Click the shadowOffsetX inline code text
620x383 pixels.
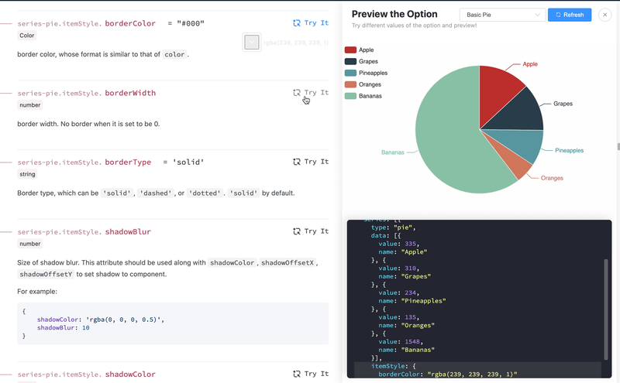(x=287, y=262)
